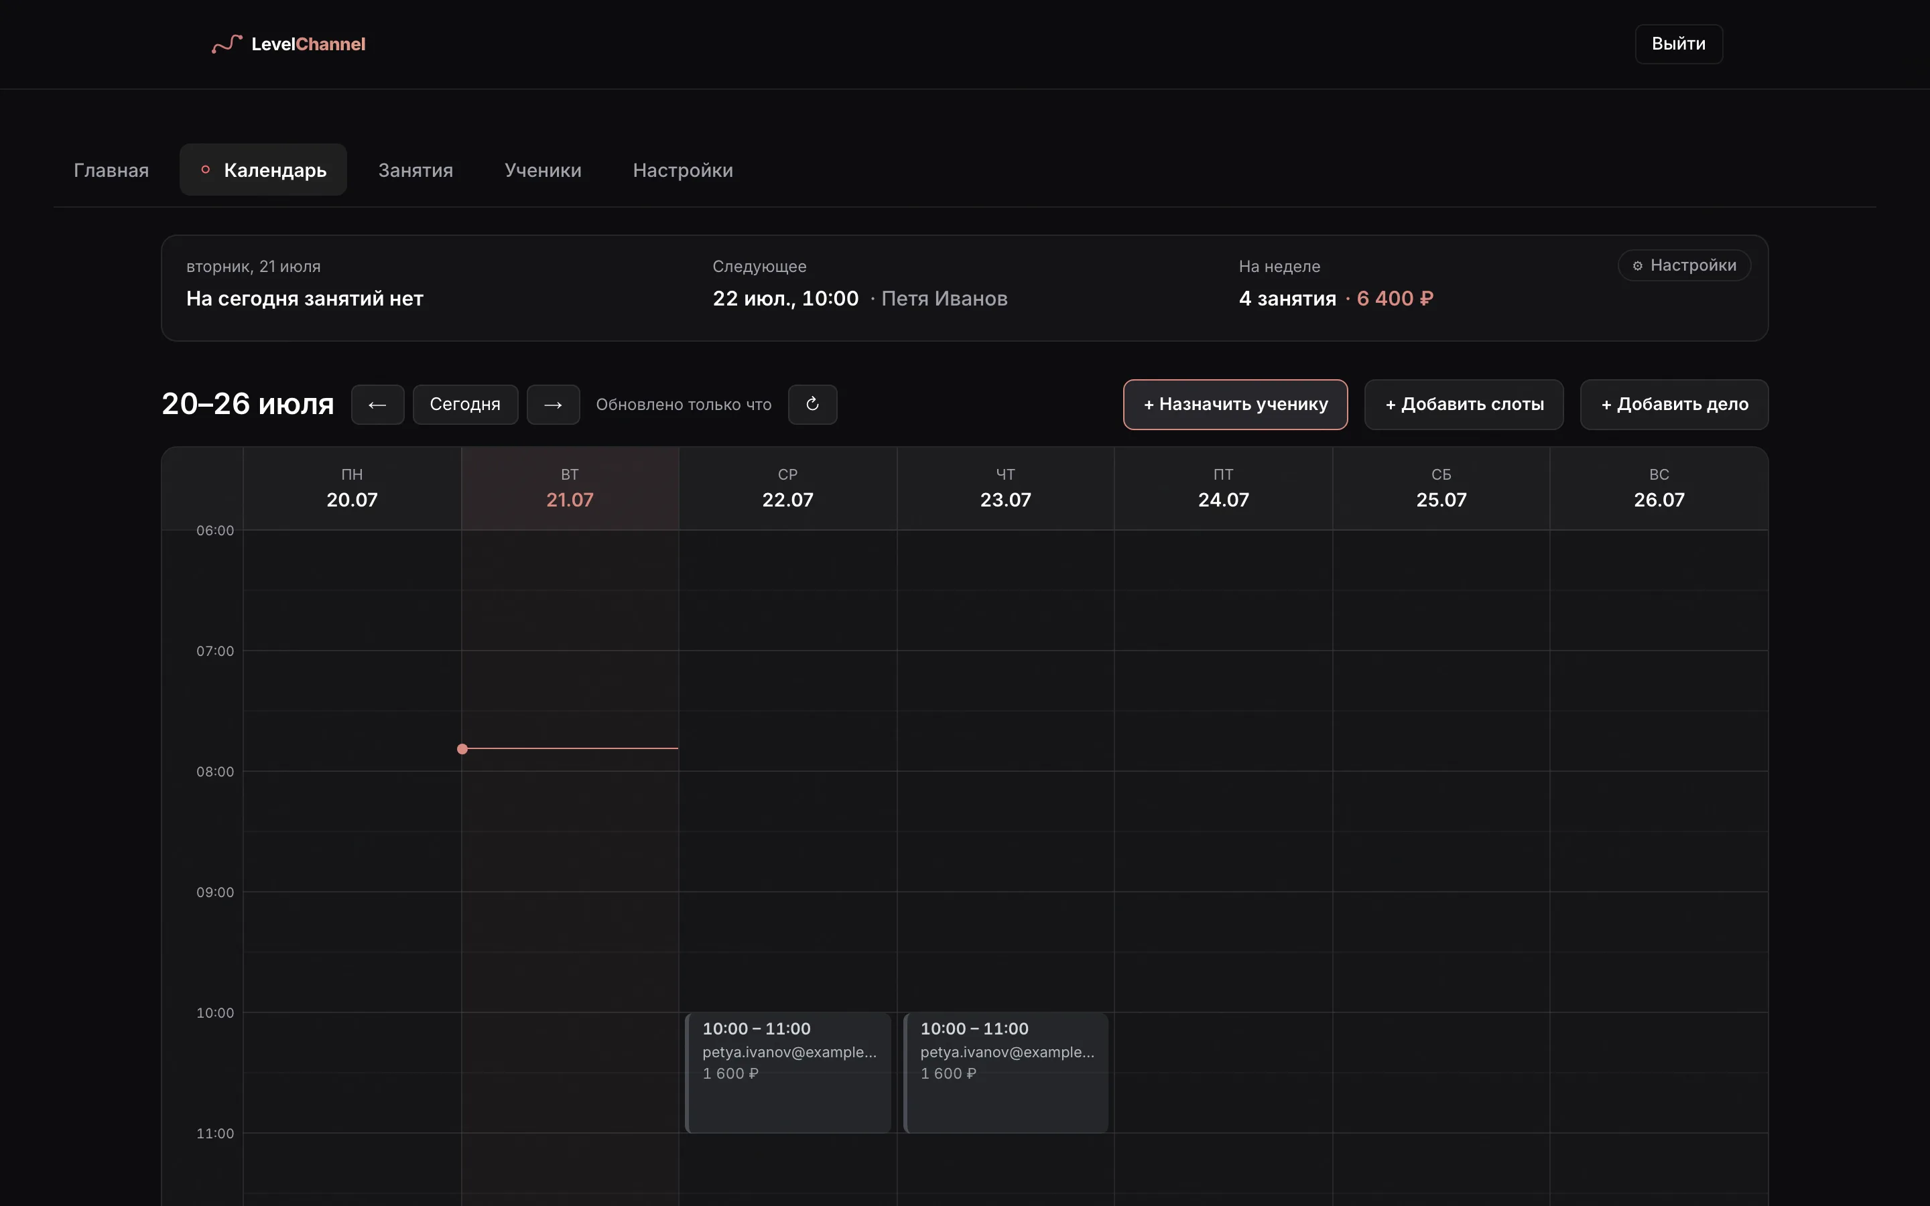This screenshot has width=1930, height=1206.
Task: Click the 'На неделе' label
Action: [1279, 267]
